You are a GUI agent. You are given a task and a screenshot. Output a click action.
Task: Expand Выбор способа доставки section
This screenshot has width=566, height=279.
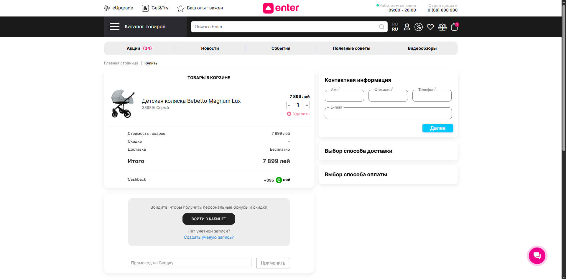(388, 151)
